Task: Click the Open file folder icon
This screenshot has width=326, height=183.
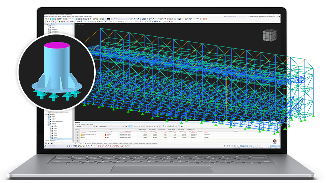Action: pyautogui.click(x=48, y=19)
